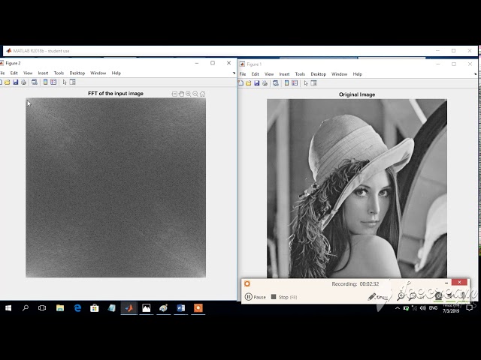
Task: Open Window menu in Figure 2
Action: 98,73
